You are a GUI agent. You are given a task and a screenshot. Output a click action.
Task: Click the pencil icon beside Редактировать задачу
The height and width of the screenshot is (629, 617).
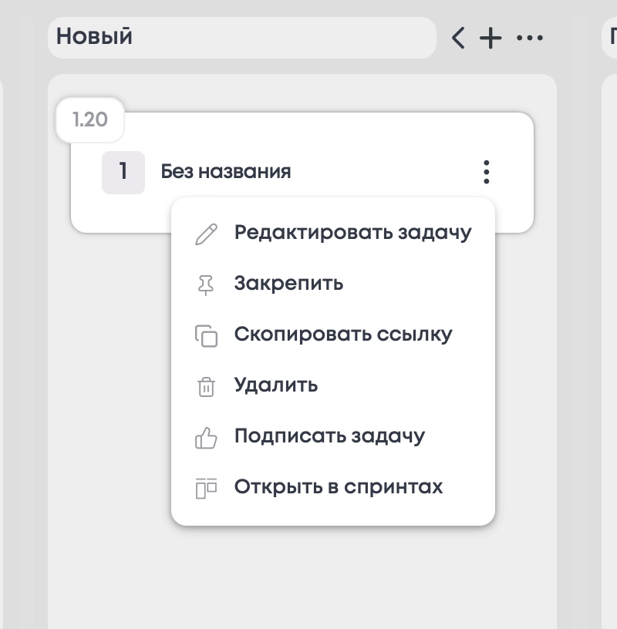coord(206,234)
